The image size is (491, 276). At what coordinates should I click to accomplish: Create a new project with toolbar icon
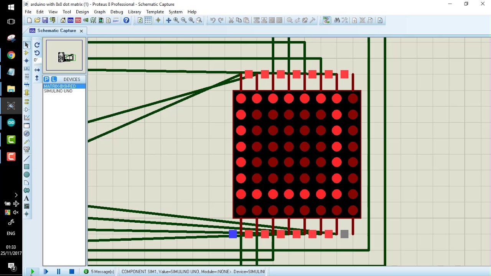[x=30, y=20]
